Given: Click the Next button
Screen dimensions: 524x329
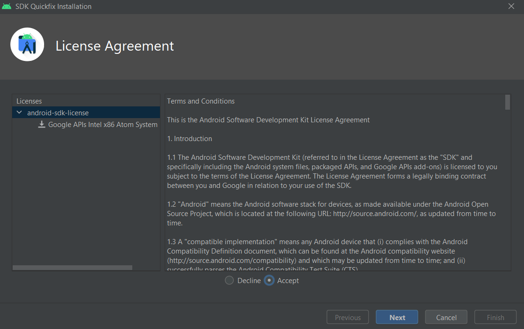Looking at the screenshot, I should click(x=397, y=317).
